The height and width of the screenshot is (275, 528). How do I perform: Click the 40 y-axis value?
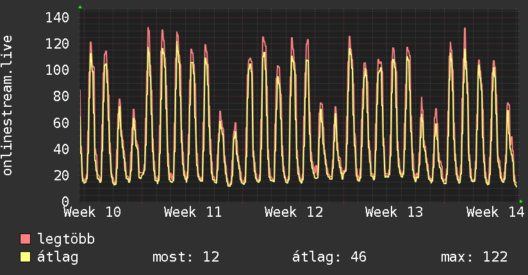coord(62,149)
